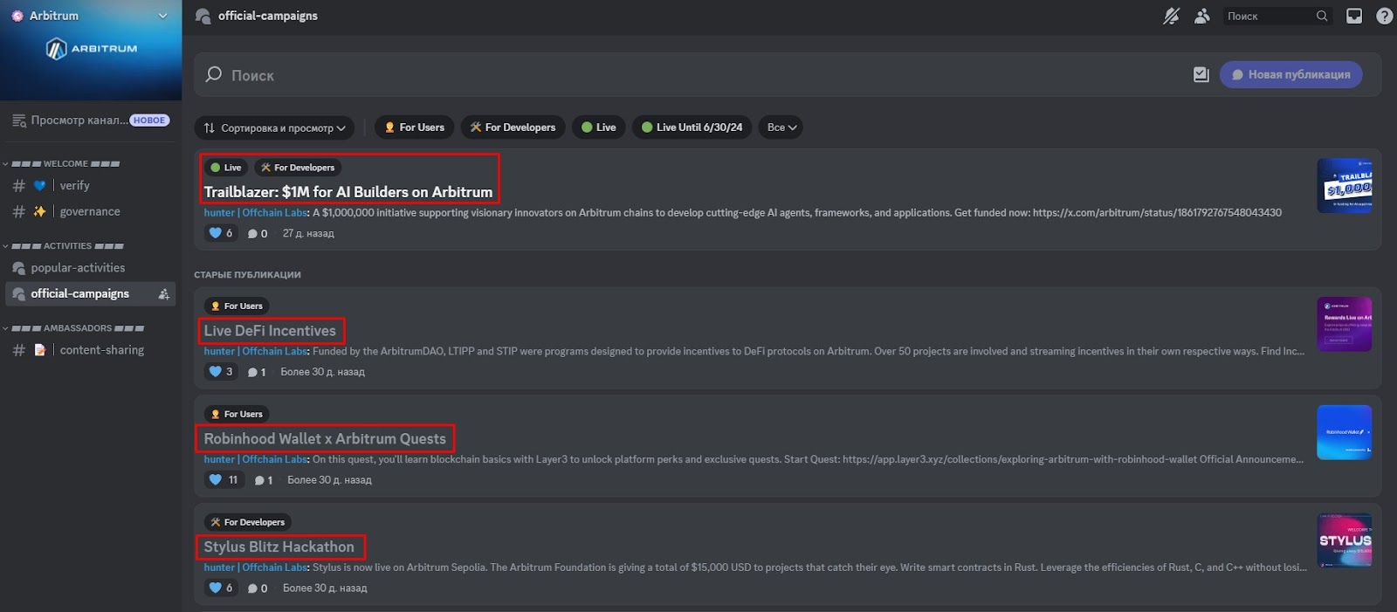
Task: Show the member list icon
Action: tap(1202, 16)
